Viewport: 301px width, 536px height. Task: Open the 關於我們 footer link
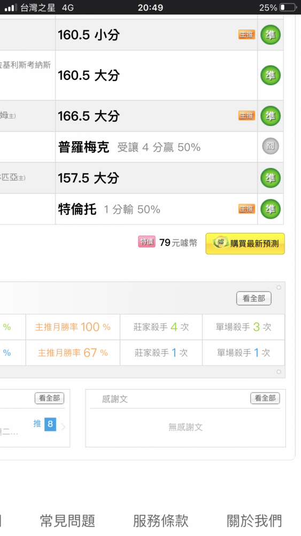pos(254,522)
